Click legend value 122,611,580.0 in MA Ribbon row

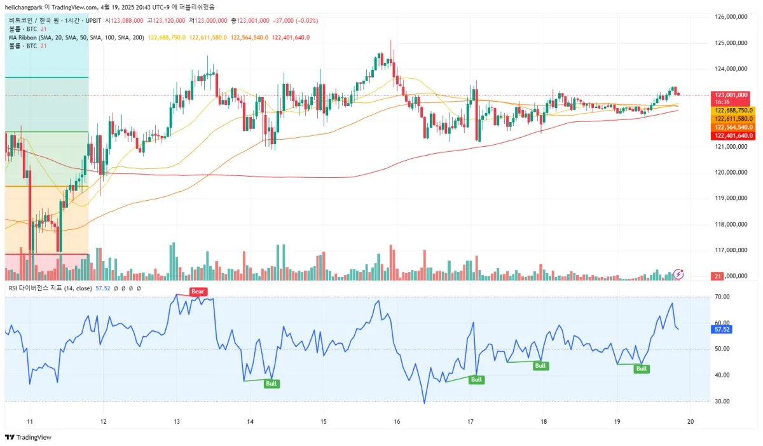208,37
